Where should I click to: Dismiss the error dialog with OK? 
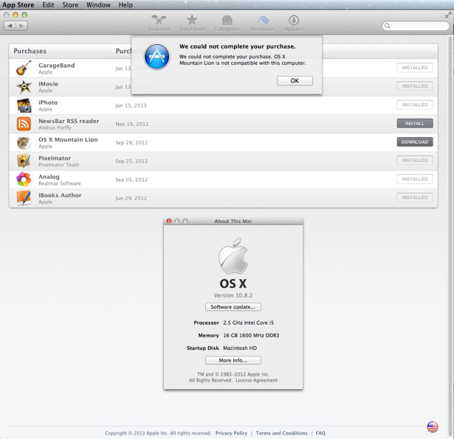coord(295,81)
